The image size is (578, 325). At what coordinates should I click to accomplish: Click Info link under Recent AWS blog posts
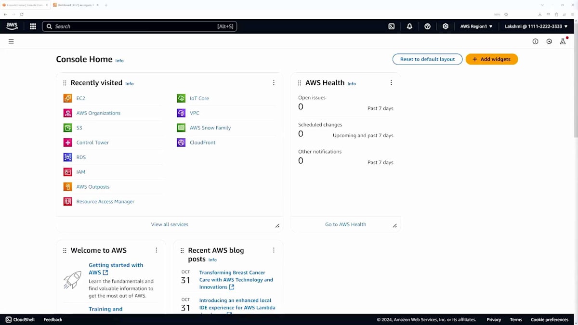pos(212,260)
